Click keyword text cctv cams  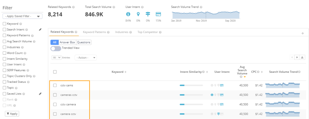coord(67,85)
